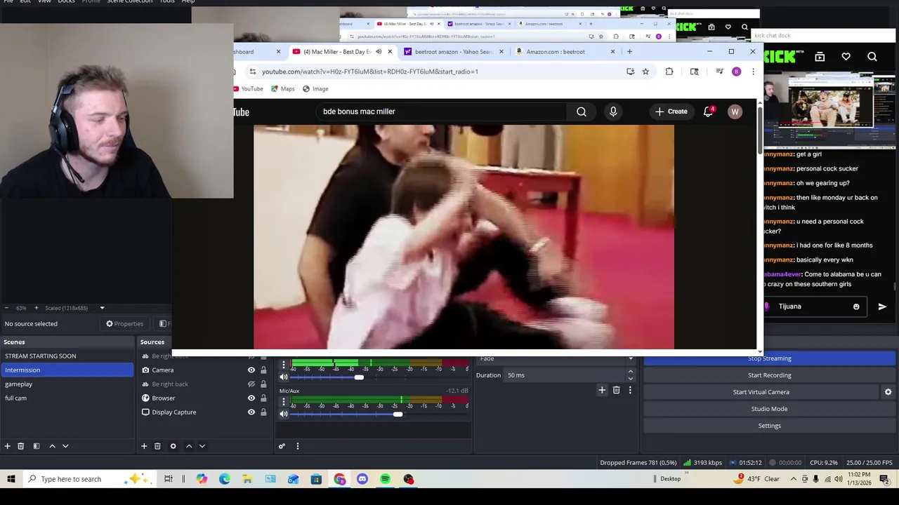Move the selected source down
Screen dimensions: 899x505
pyautogui.click(x=202, y=446)
